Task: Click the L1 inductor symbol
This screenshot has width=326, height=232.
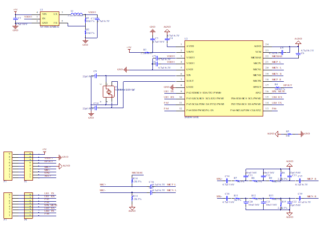Action: tap(77, 14)
